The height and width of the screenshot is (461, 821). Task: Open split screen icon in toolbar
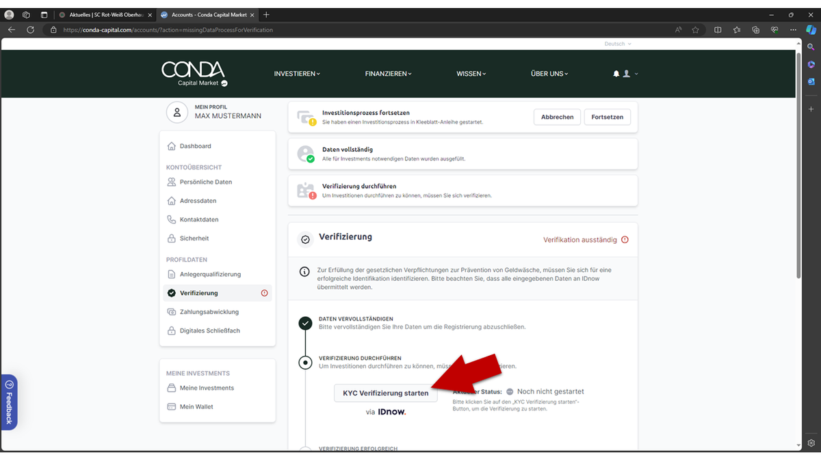point(718,30)
